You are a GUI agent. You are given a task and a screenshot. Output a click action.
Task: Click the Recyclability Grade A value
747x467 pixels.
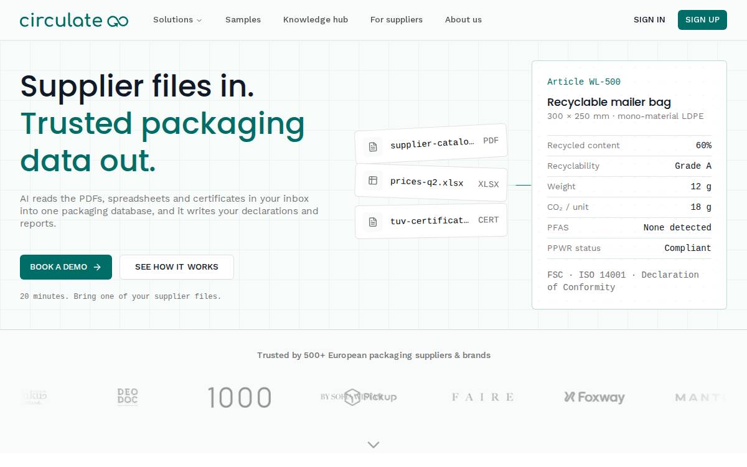tap(693, 166)
